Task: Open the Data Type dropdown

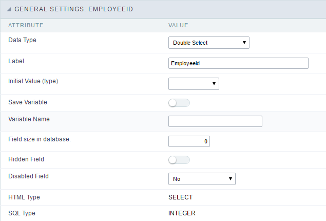Action: tap(208, 43)
